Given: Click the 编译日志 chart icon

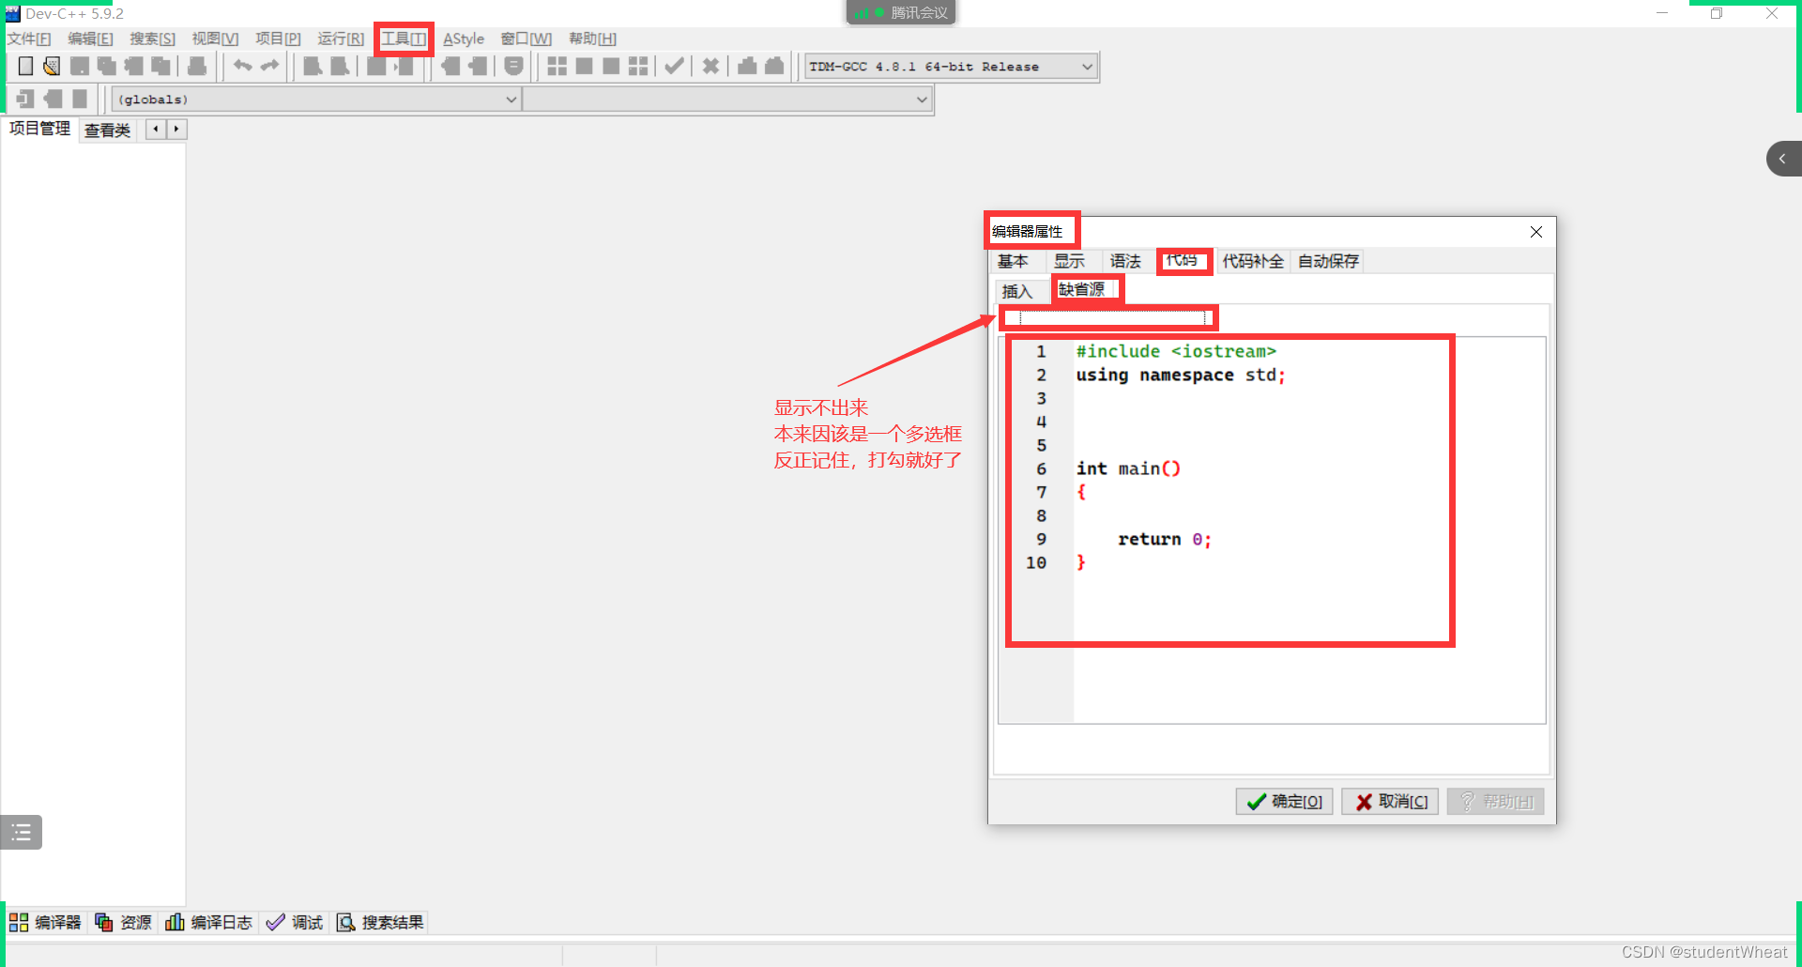Looking at the screenshot, I should click(175, 923).
